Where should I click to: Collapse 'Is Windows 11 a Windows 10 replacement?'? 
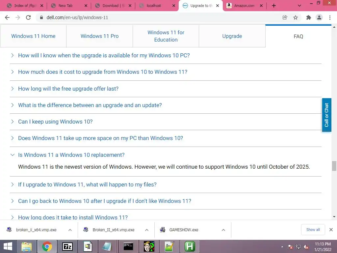point(71,155)
